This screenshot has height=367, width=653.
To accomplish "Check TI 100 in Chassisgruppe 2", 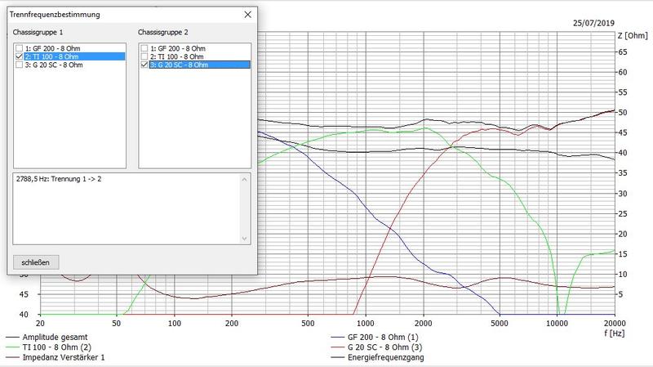I will [144, 56].
